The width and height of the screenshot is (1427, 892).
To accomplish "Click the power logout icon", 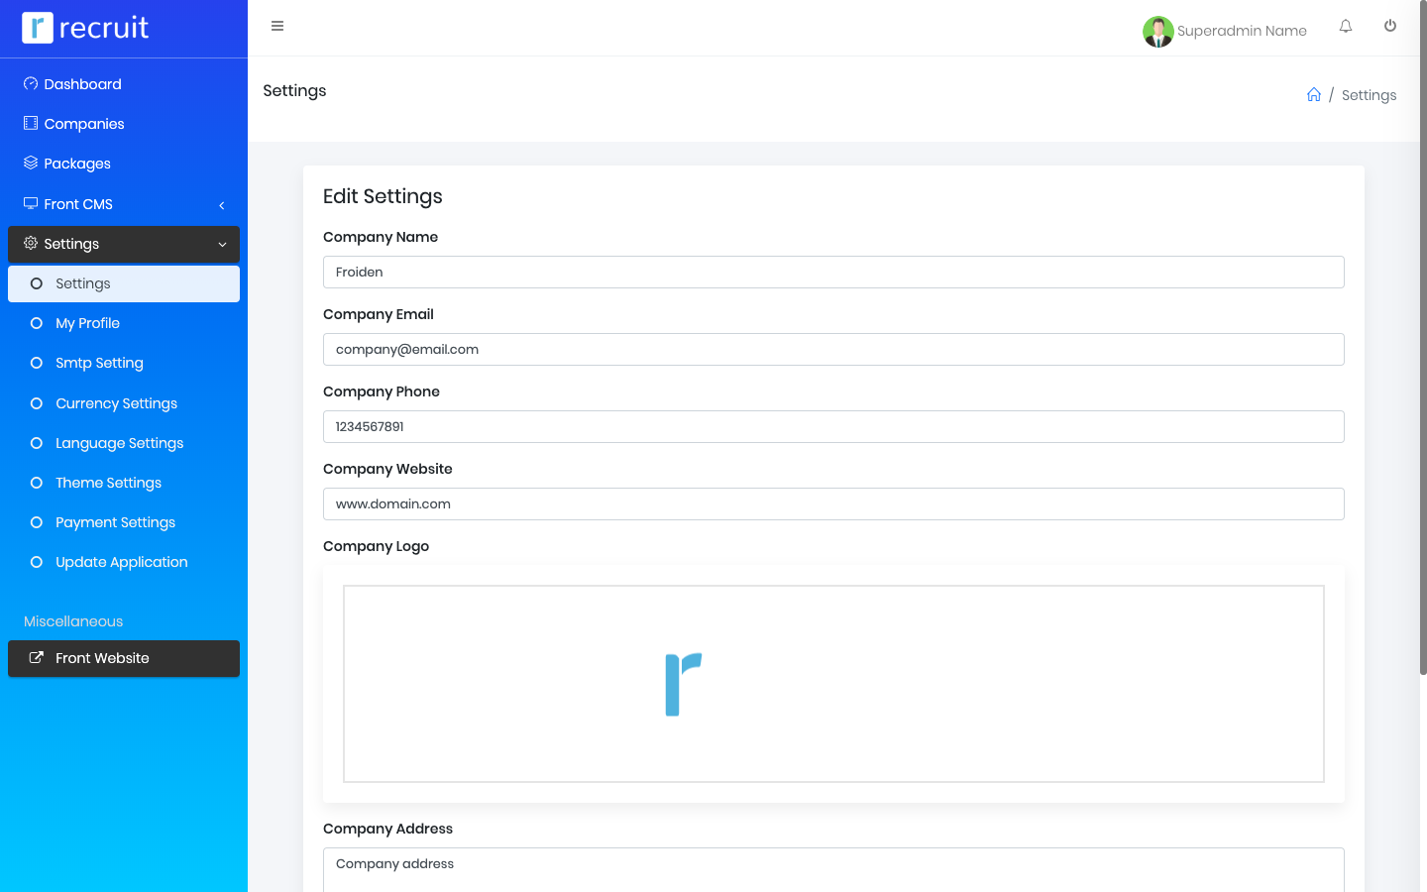I will (1390, 27).
